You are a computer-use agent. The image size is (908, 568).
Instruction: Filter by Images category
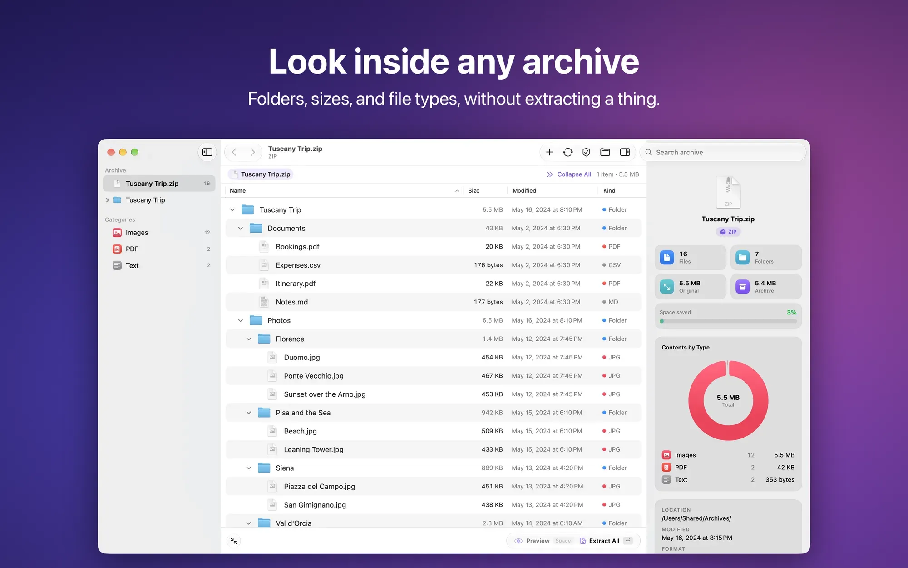(x=159, y=233)
